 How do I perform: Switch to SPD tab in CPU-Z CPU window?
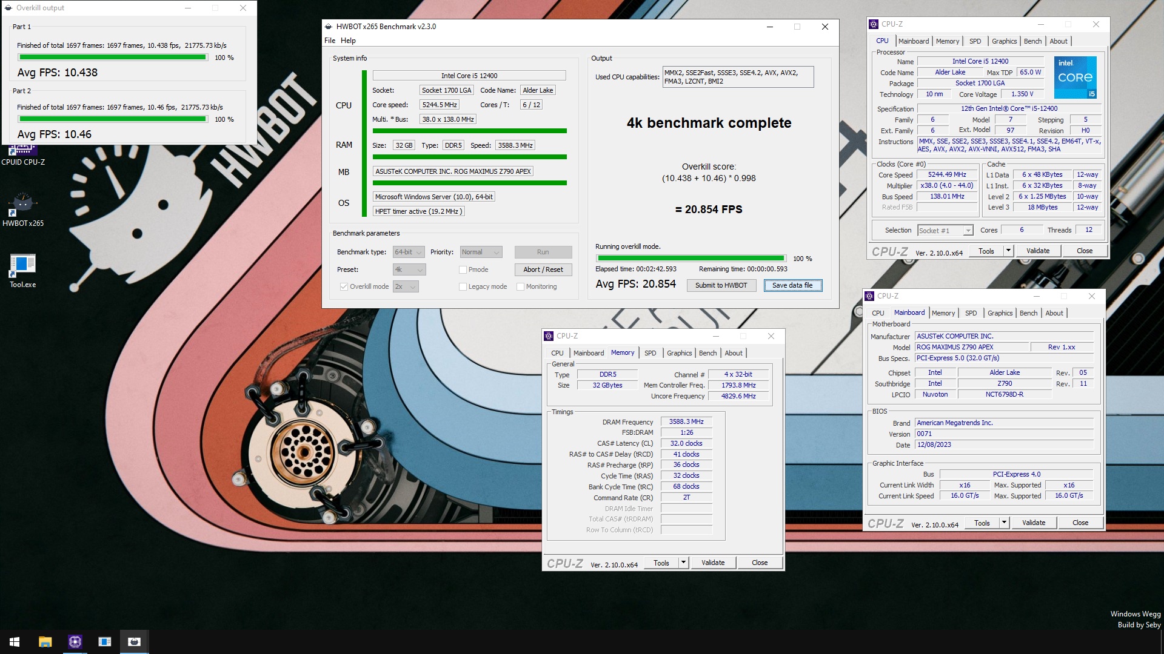click(975, 41)
